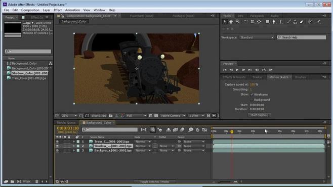
Task: Delete selected project item trash icon
Action: tap(37, 181)
